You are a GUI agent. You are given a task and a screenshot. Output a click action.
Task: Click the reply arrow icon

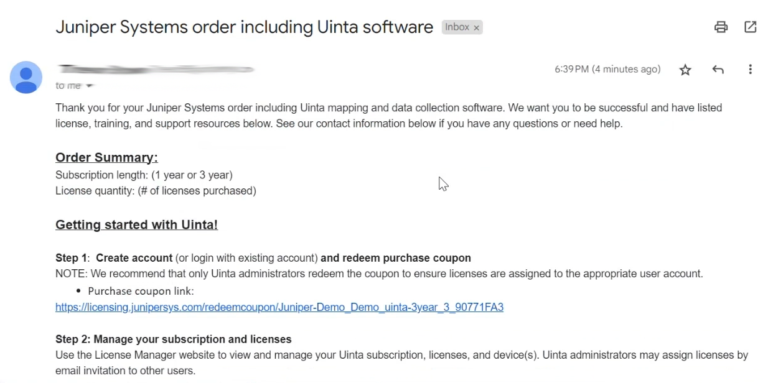point(718,70)
